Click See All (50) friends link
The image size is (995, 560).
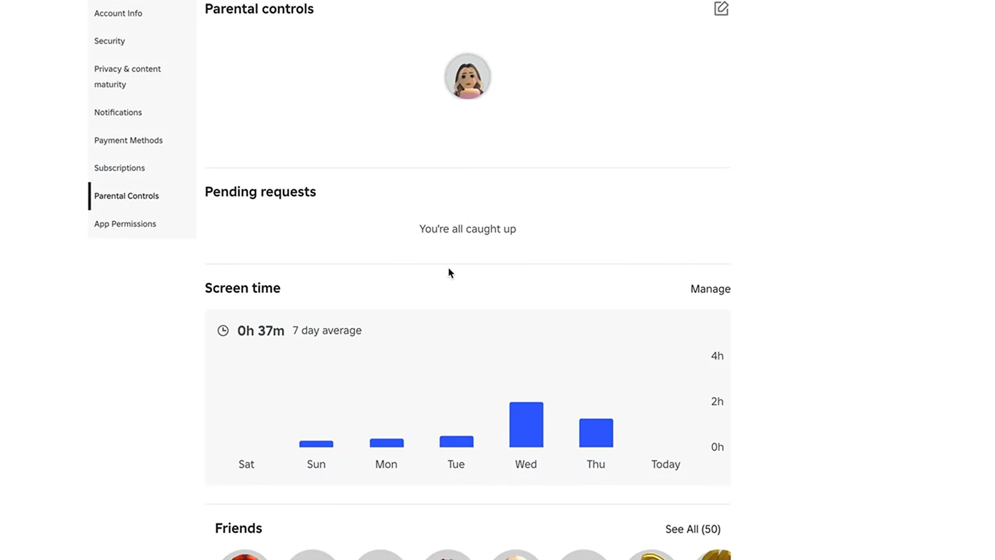[x=693, y=529]
